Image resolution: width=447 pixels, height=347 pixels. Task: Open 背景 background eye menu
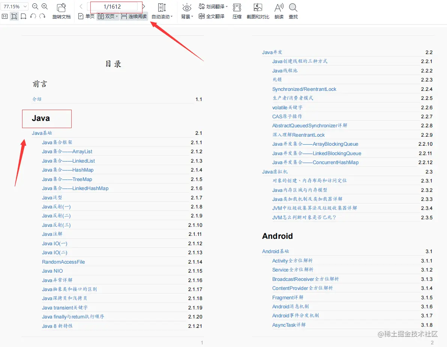[x=187, y=11]
